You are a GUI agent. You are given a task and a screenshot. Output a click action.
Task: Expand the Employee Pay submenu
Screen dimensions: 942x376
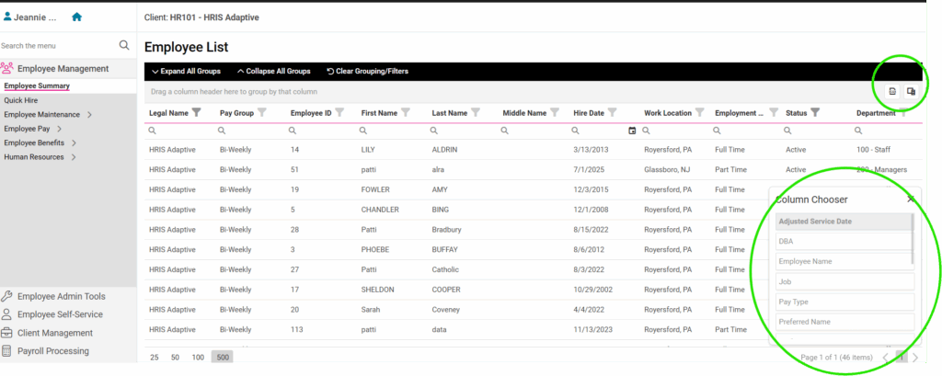coord(59,129)
